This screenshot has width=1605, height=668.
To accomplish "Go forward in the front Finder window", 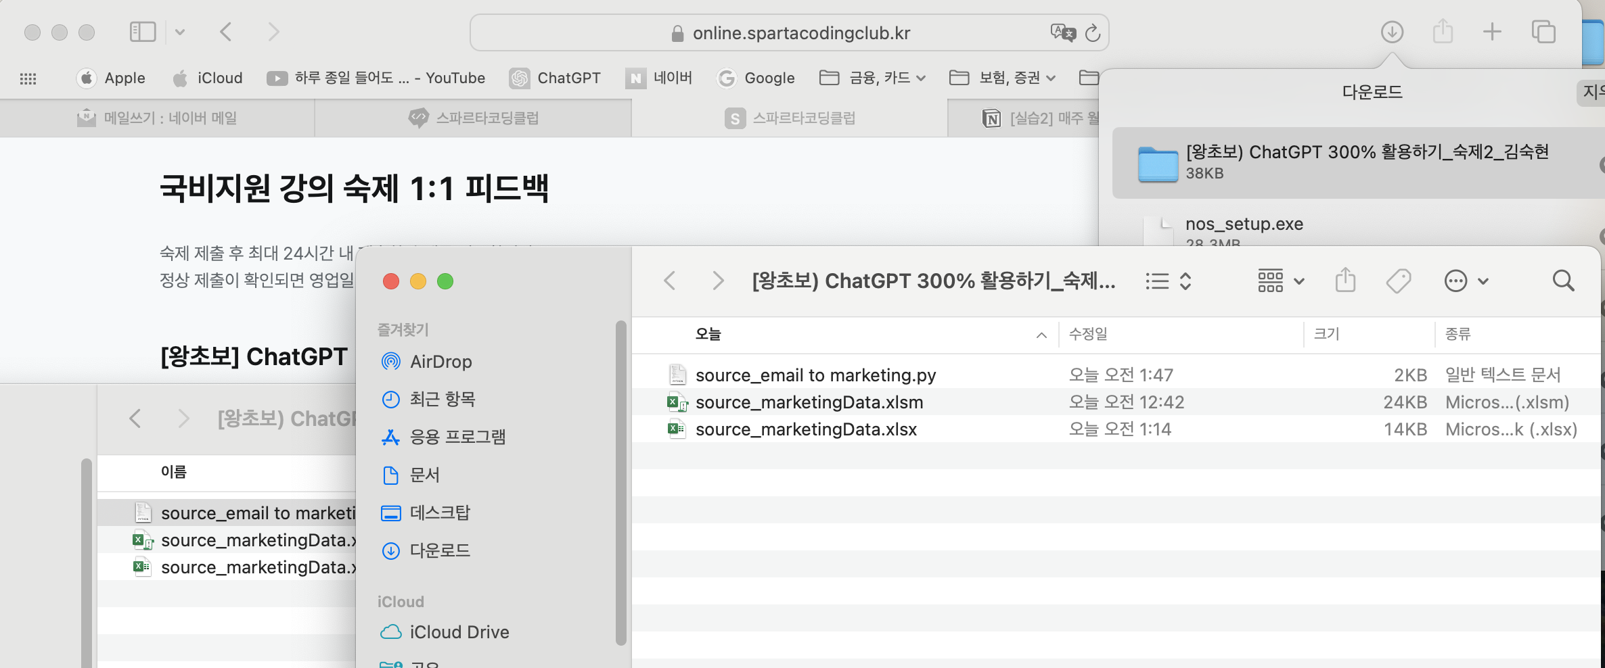I will click(718, 281).
